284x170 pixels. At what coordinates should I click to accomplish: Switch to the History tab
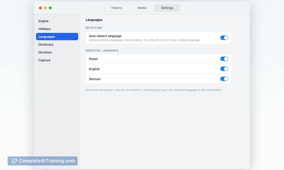click(117, 8)
